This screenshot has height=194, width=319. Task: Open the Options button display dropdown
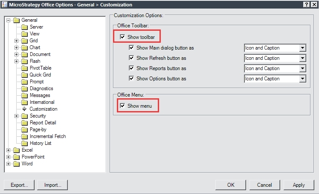pos(302,79)
